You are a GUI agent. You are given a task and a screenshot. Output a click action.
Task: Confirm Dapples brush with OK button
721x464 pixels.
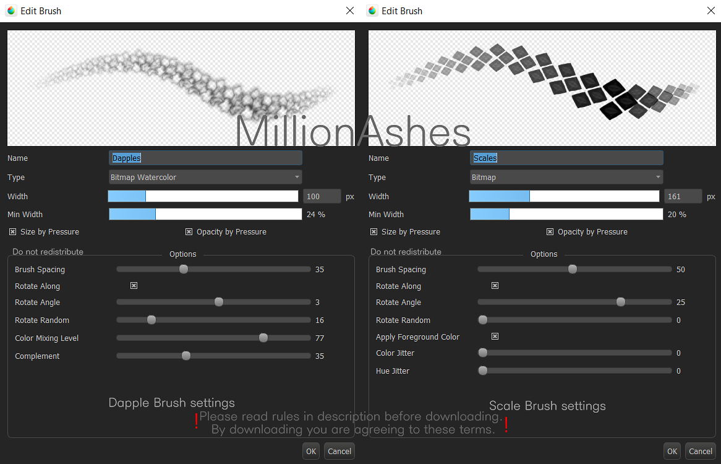pyautogui.click(x=311, y=451)
